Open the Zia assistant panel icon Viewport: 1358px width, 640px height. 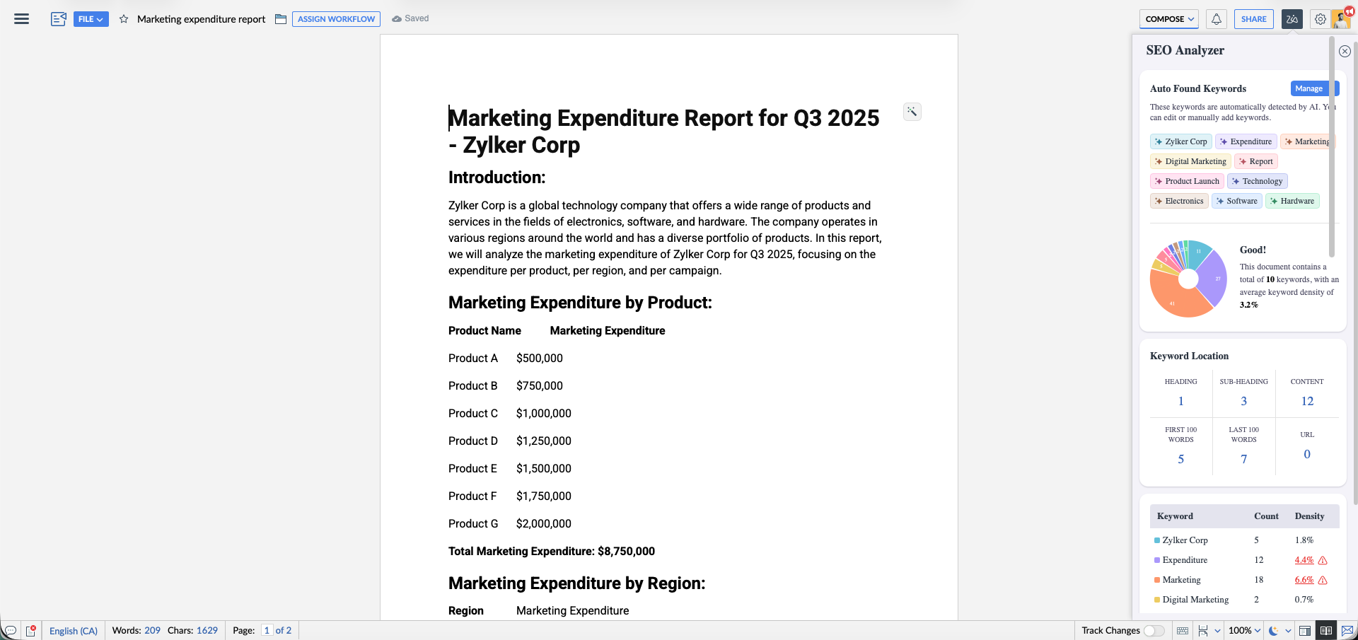tap(1292, 19)
